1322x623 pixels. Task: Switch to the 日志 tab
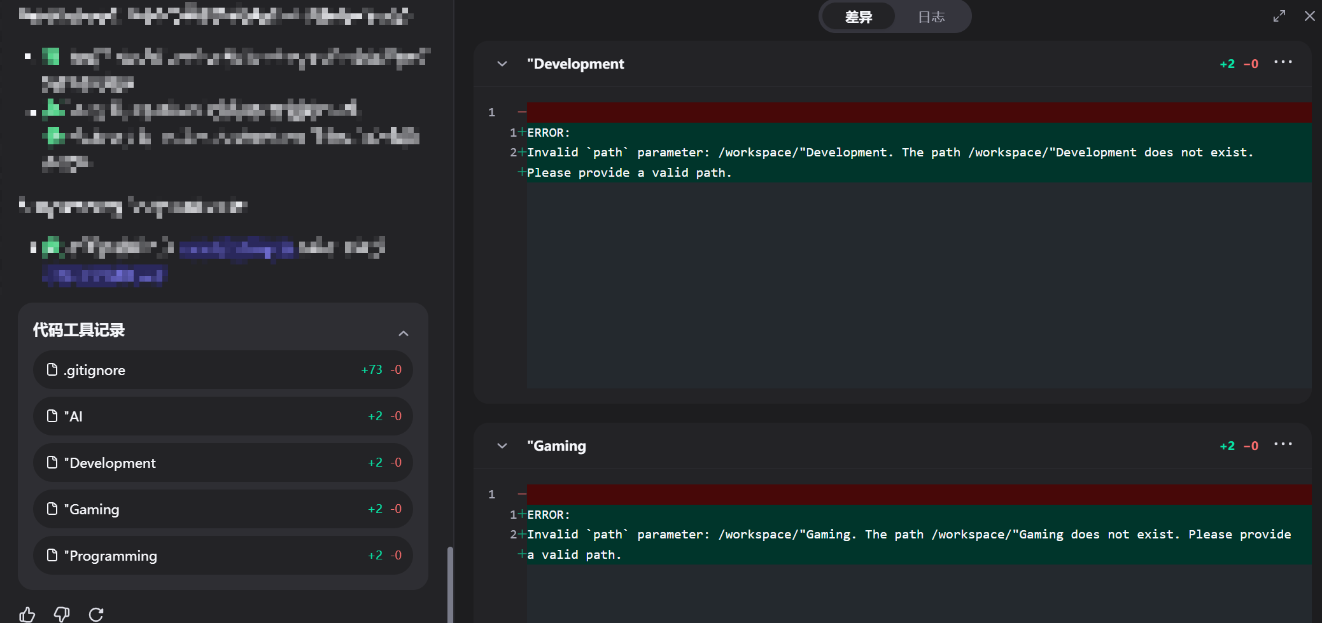click(x=931, y=17)
